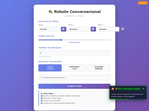Click the 'Escolha 3 temas' instruction line

[60, 96]
